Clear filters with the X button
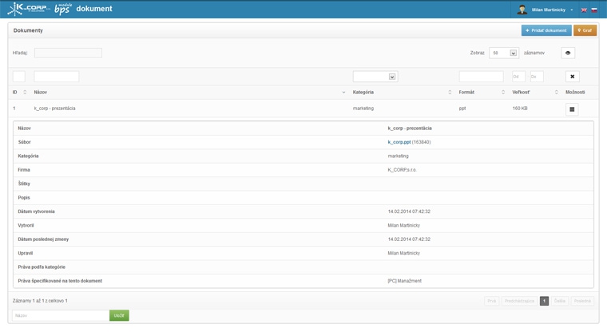The height and width of the screenshot is (332, 607). click(572, 77)
